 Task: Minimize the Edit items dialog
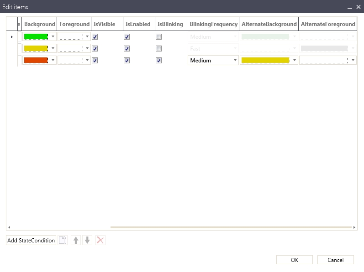pos(349,7)
